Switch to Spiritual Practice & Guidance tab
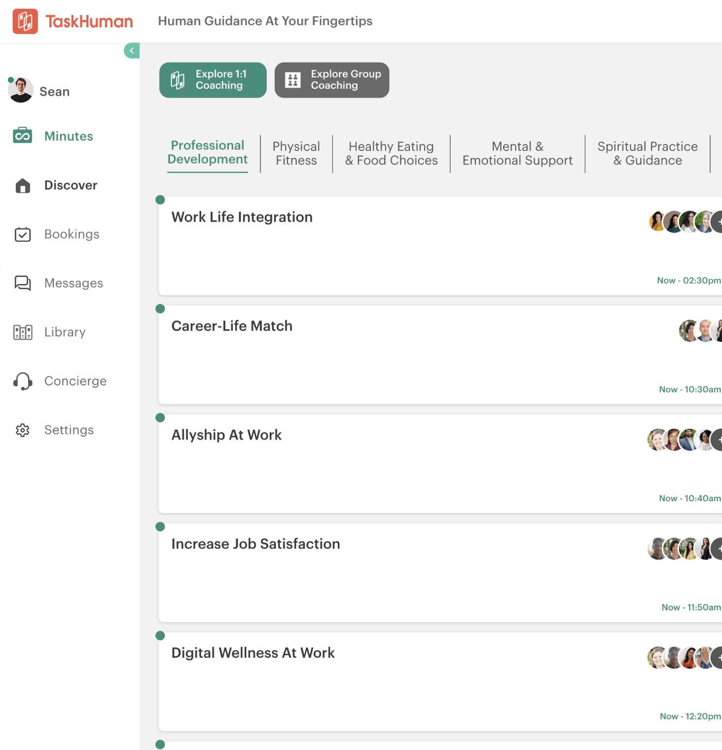This screenshot has height=750, width=722. pyautogui.click(x=648, y=153)
